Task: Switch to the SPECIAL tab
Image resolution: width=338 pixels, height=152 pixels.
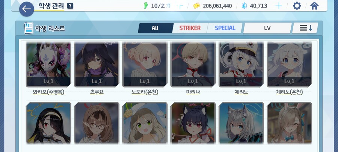Action: (x=225, y=28)
